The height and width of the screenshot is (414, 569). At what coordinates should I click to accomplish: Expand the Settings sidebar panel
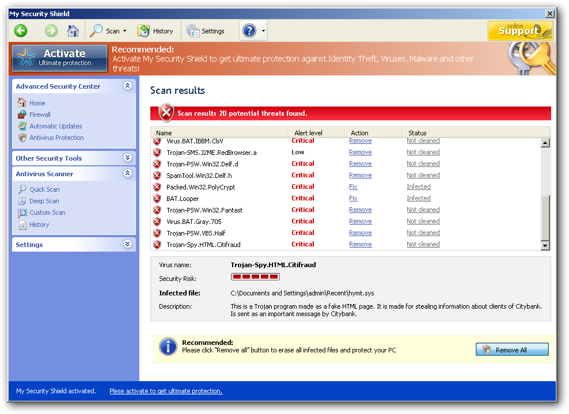127,244
